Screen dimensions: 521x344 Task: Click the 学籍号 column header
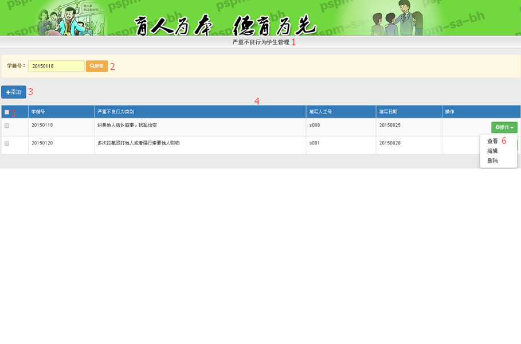click(x=38, y=112)
